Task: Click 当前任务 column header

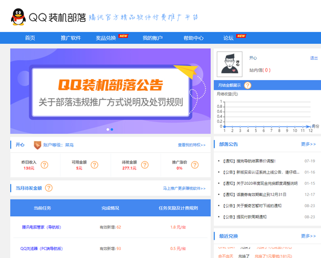Action: pyautogui.click(x=42, y=208)
